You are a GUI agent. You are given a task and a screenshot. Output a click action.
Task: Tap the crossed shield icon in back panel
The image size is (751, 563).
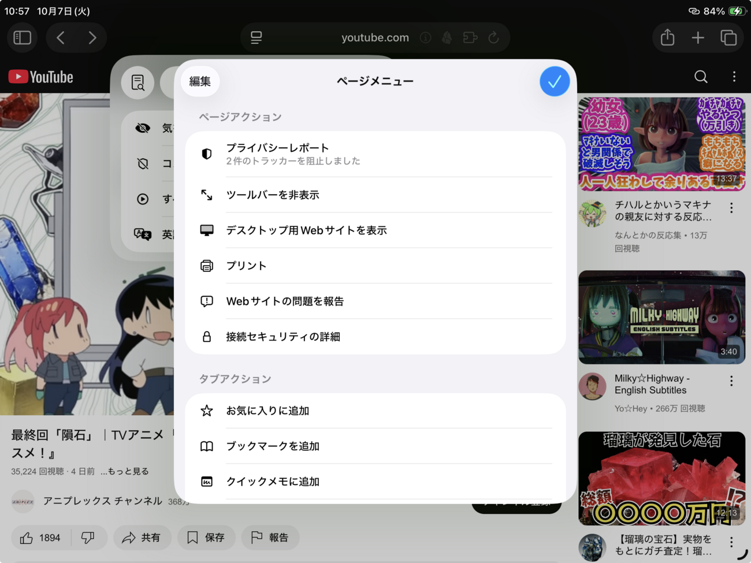[143, 163]
